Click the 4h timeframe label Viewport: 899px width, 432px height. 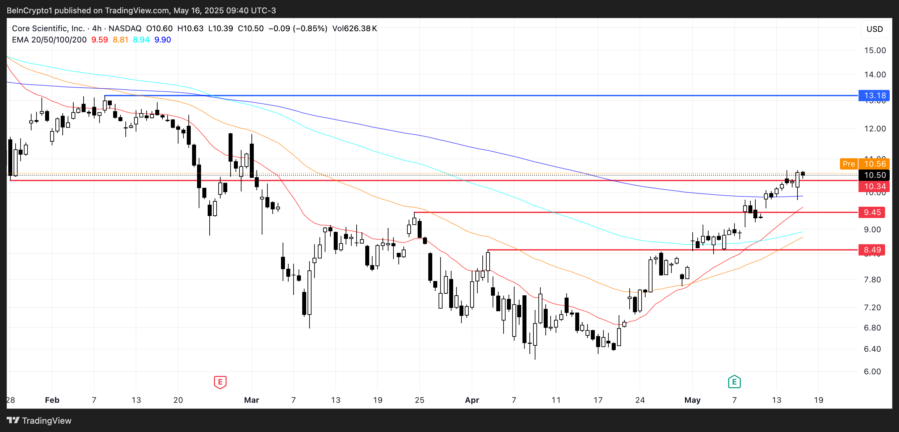97,28
